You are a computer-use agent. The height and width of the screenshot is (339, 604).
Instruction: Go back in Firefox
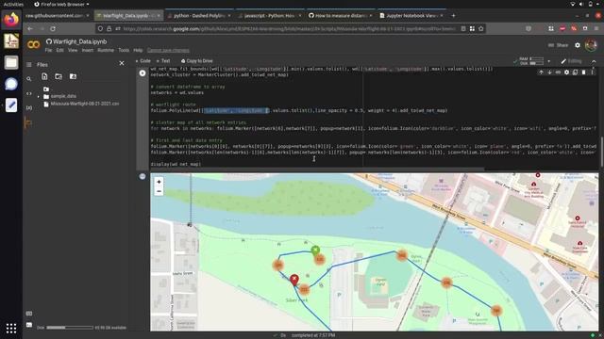pyautogui.click(x=30, y=29)
